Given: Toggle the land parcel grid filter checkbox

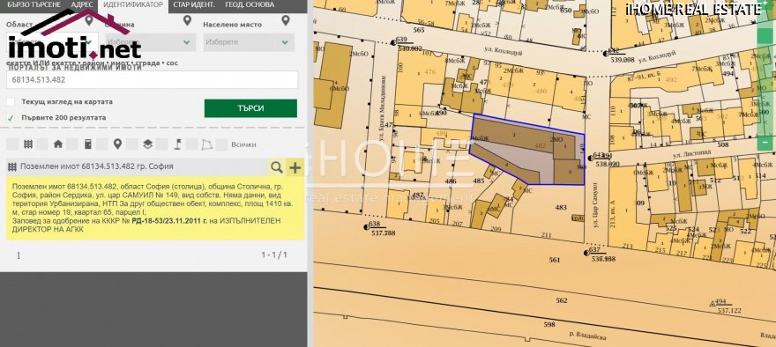Looking at the screenshot, I should [x=12, y=144].
